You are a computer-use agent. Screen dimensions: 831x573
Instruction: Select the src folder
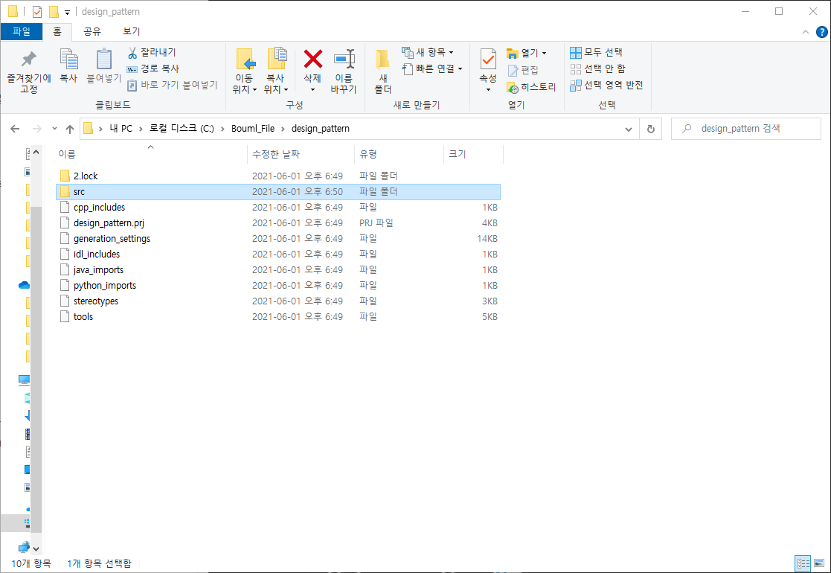click(x=278, y=192)
